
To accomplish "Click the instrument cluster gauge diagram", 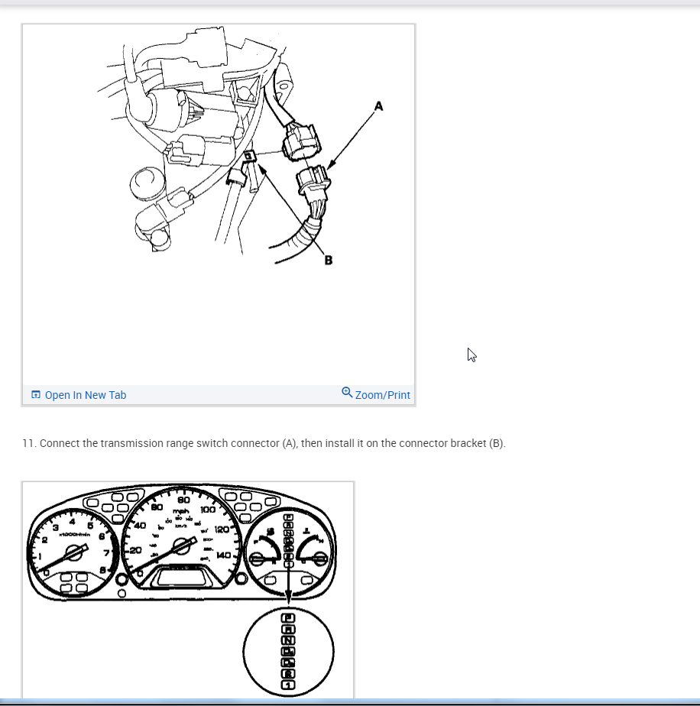I will [x=188, y=590].
